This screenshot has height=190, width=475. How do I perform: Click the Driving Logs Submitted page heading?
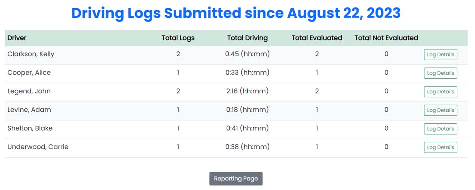click(236, 13)
